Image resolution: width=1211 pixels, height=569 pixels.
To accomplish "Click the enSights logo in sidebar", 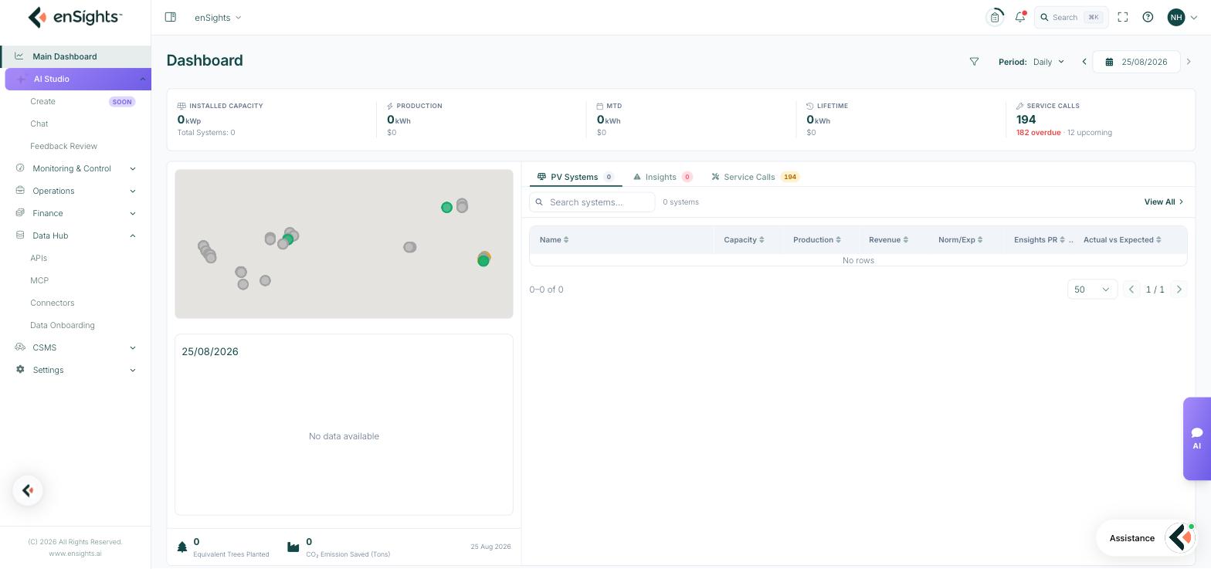I will click(x=75, y=17).
